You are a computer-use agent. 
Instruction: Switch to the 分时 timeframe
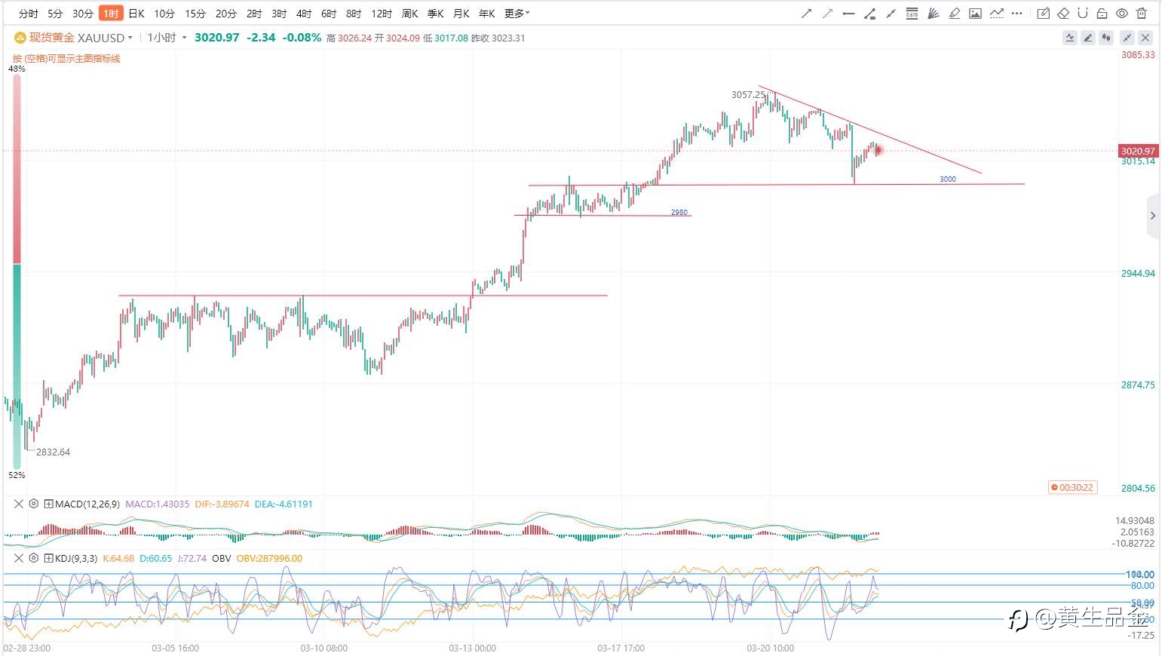tap(29, 14)
